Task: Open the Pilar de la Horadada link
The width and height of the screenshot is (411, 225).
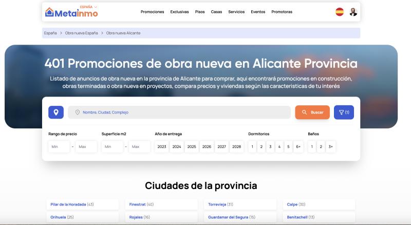Action: coord(68,204)
